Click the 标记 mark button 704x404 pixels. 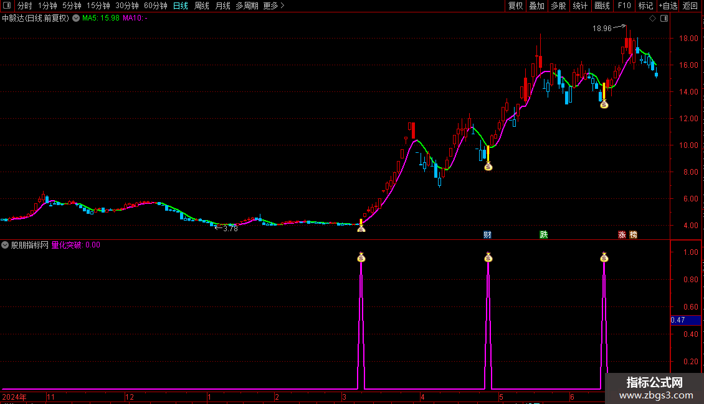tap(645, 6)
